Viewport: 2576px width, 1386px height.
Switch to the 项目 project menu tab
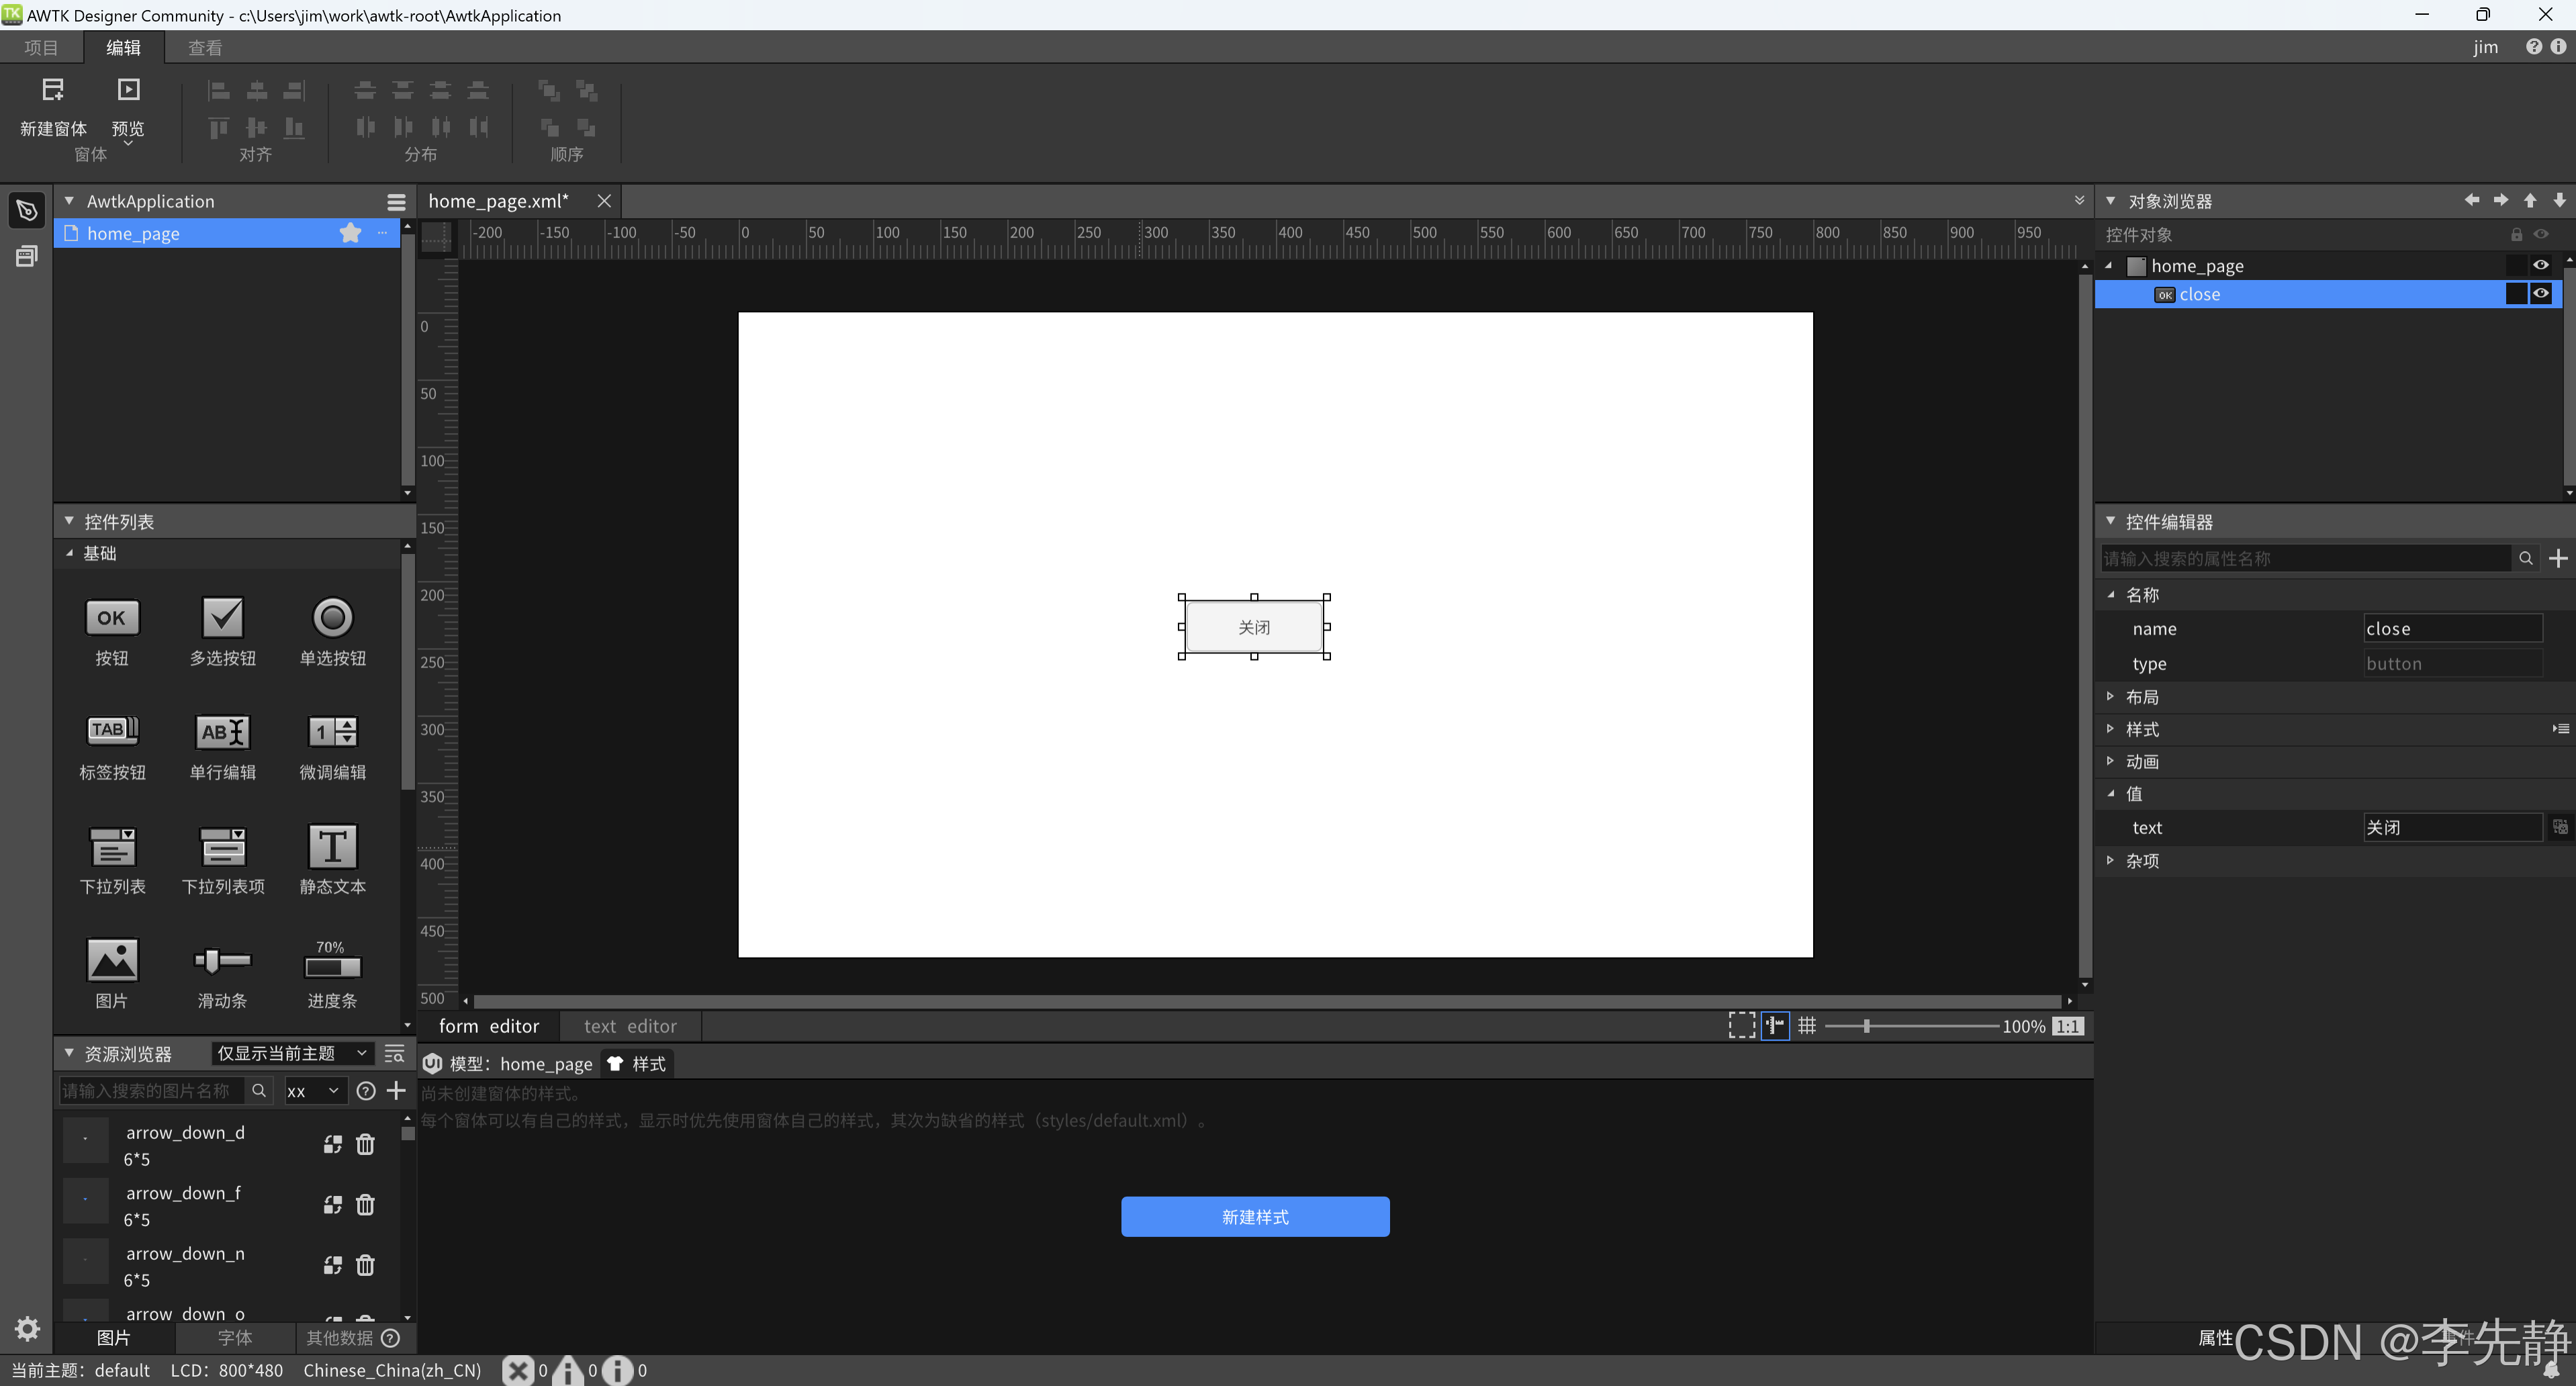41,48
